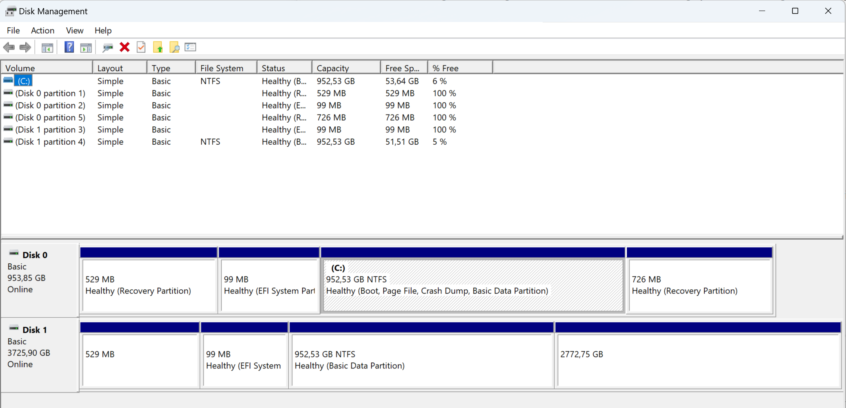
Task: Sort by the Free Space column header
Action: (x=404, y=68)
